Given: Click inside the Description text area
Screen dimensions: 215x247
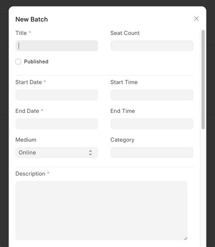Looking at the screenshot, I should (x=101, y=211).
